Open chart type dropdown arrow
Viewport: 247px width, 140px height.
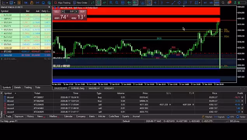(7, 3)
